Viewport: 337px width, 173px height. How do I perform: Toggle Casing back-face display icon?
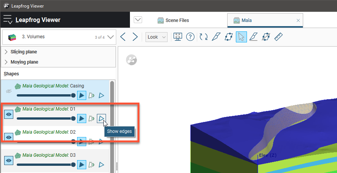click(x=92, y=95)
